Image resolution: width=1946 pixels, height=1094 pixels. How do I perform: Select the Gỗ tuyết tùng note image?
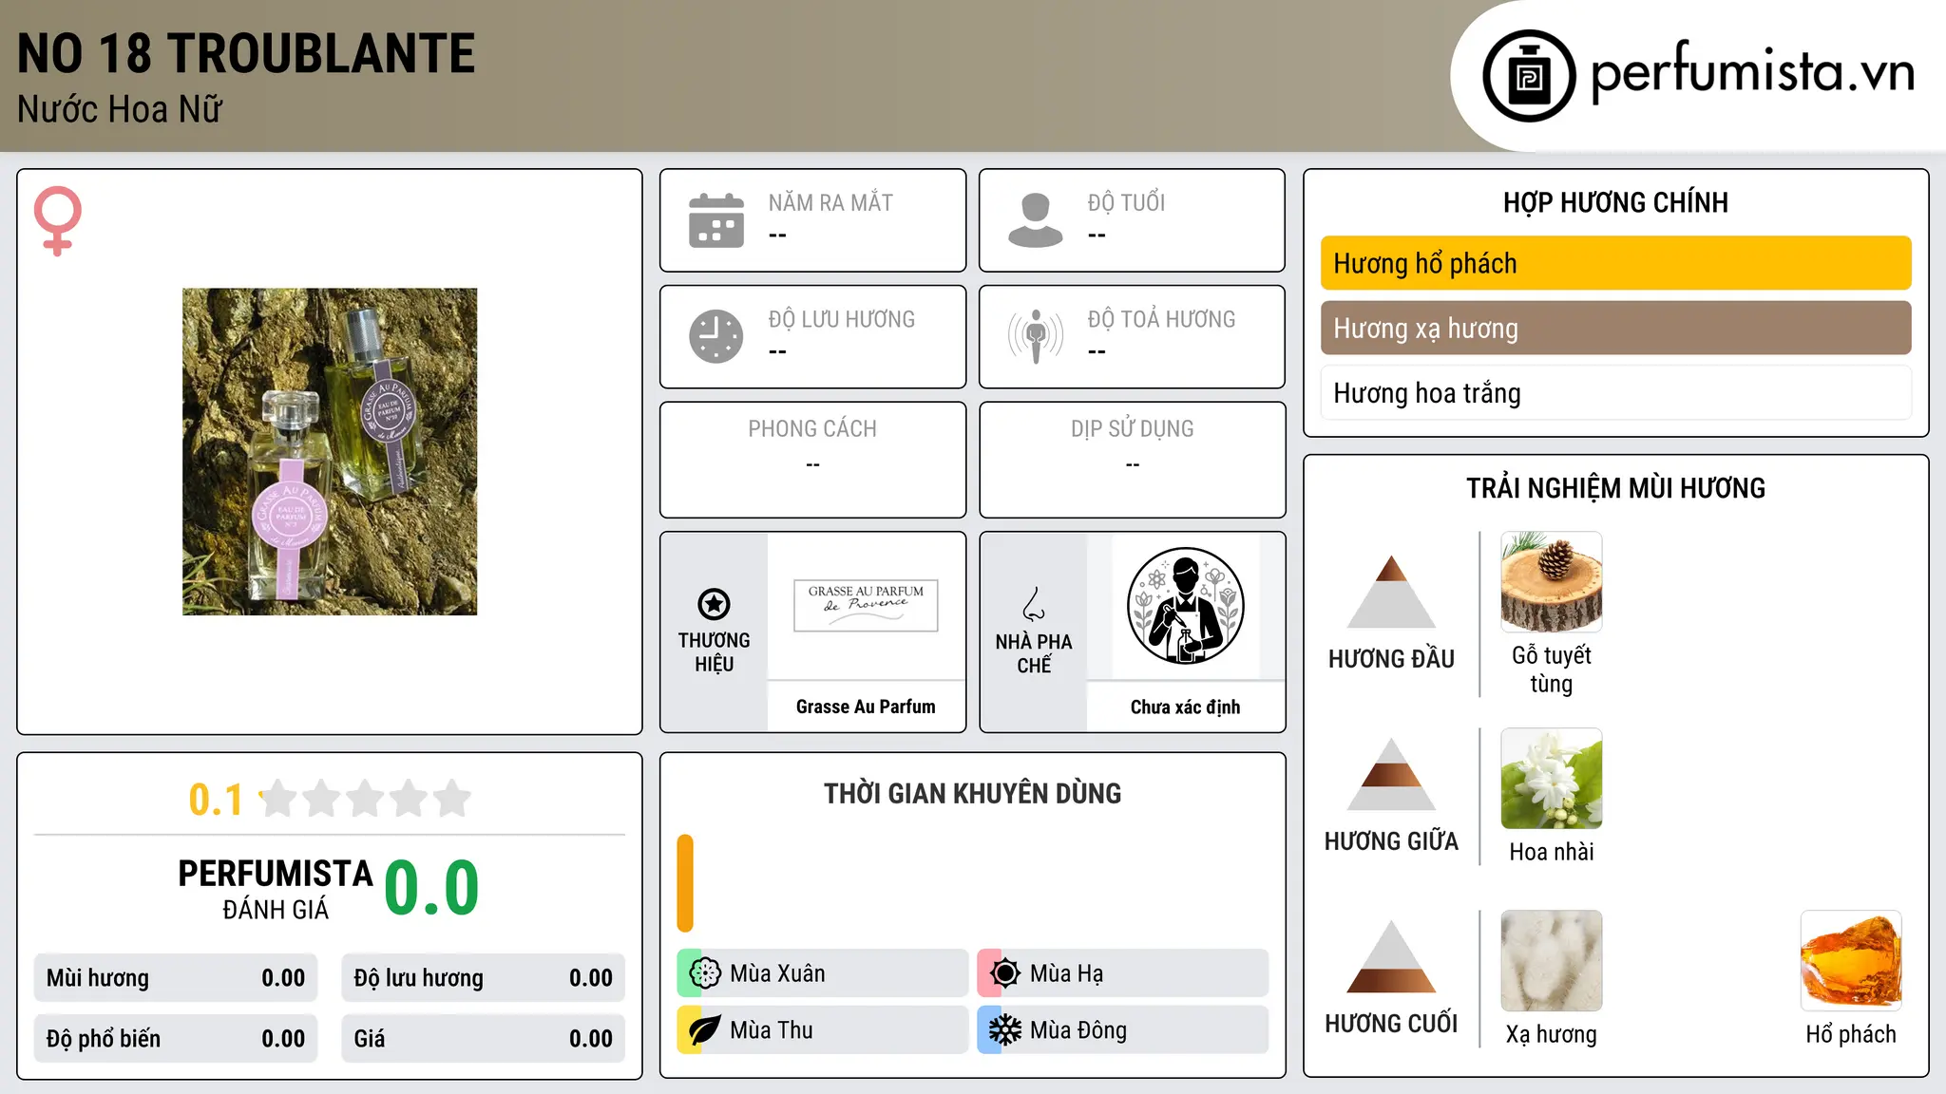point(1551,582)
